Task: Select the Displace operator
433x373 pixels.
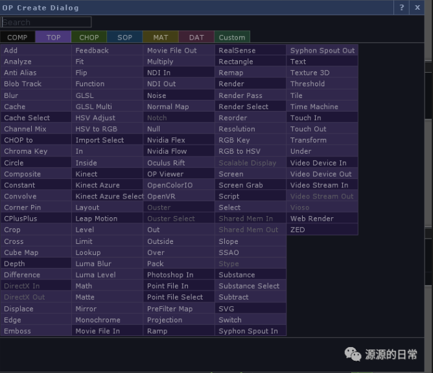Action: point(36,309)
